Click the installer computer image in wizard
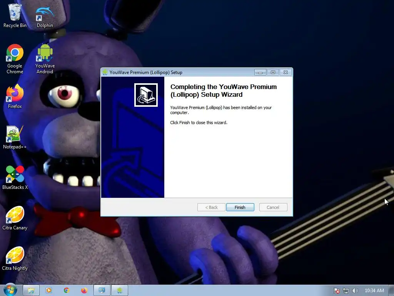The width and height of the screenshot is (394, 296). (146, 95)
